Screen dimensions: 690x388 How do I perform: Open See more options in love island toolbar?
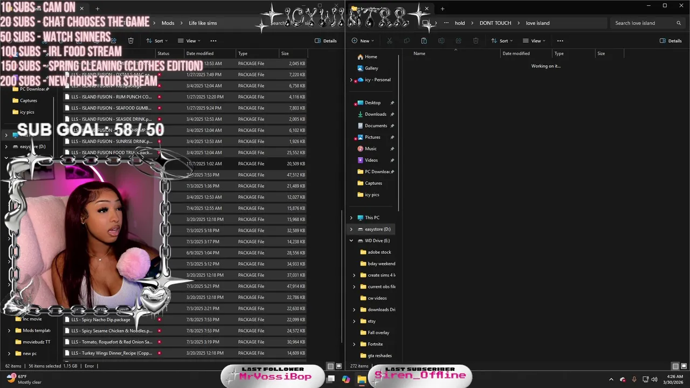(560, 41)
